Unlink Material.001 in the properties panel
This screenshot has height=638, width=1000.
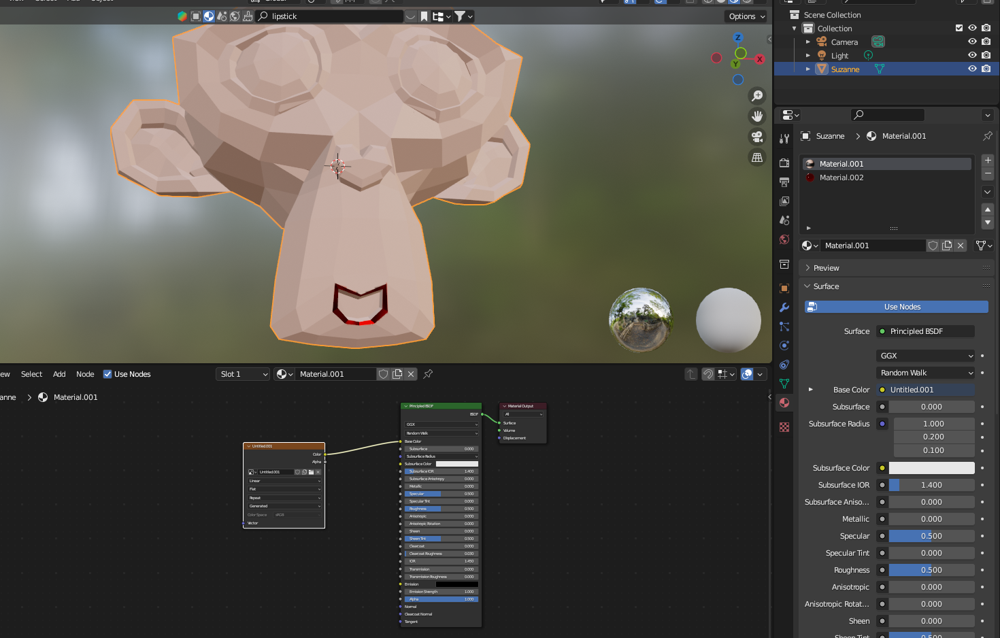tap(961, 246)
